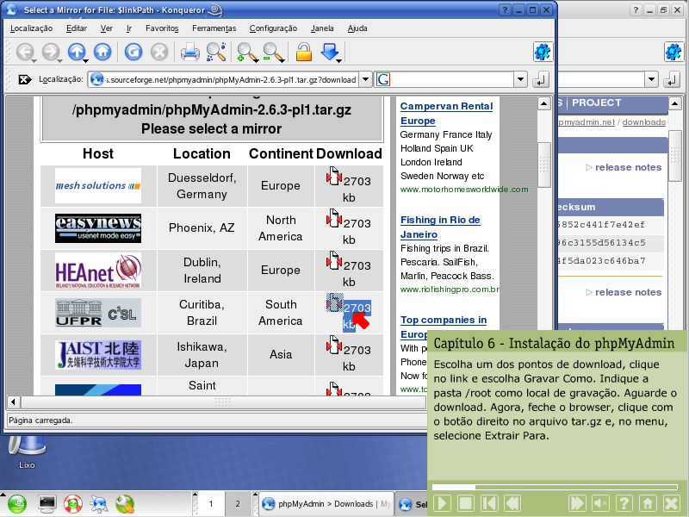689x517 pixels.
Task: Switch to virtual desktop 2 in pager
Action: pos(237,503)
